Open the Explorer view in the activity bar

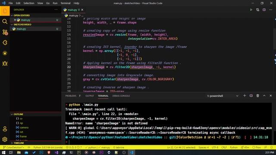tap(5, 11)
